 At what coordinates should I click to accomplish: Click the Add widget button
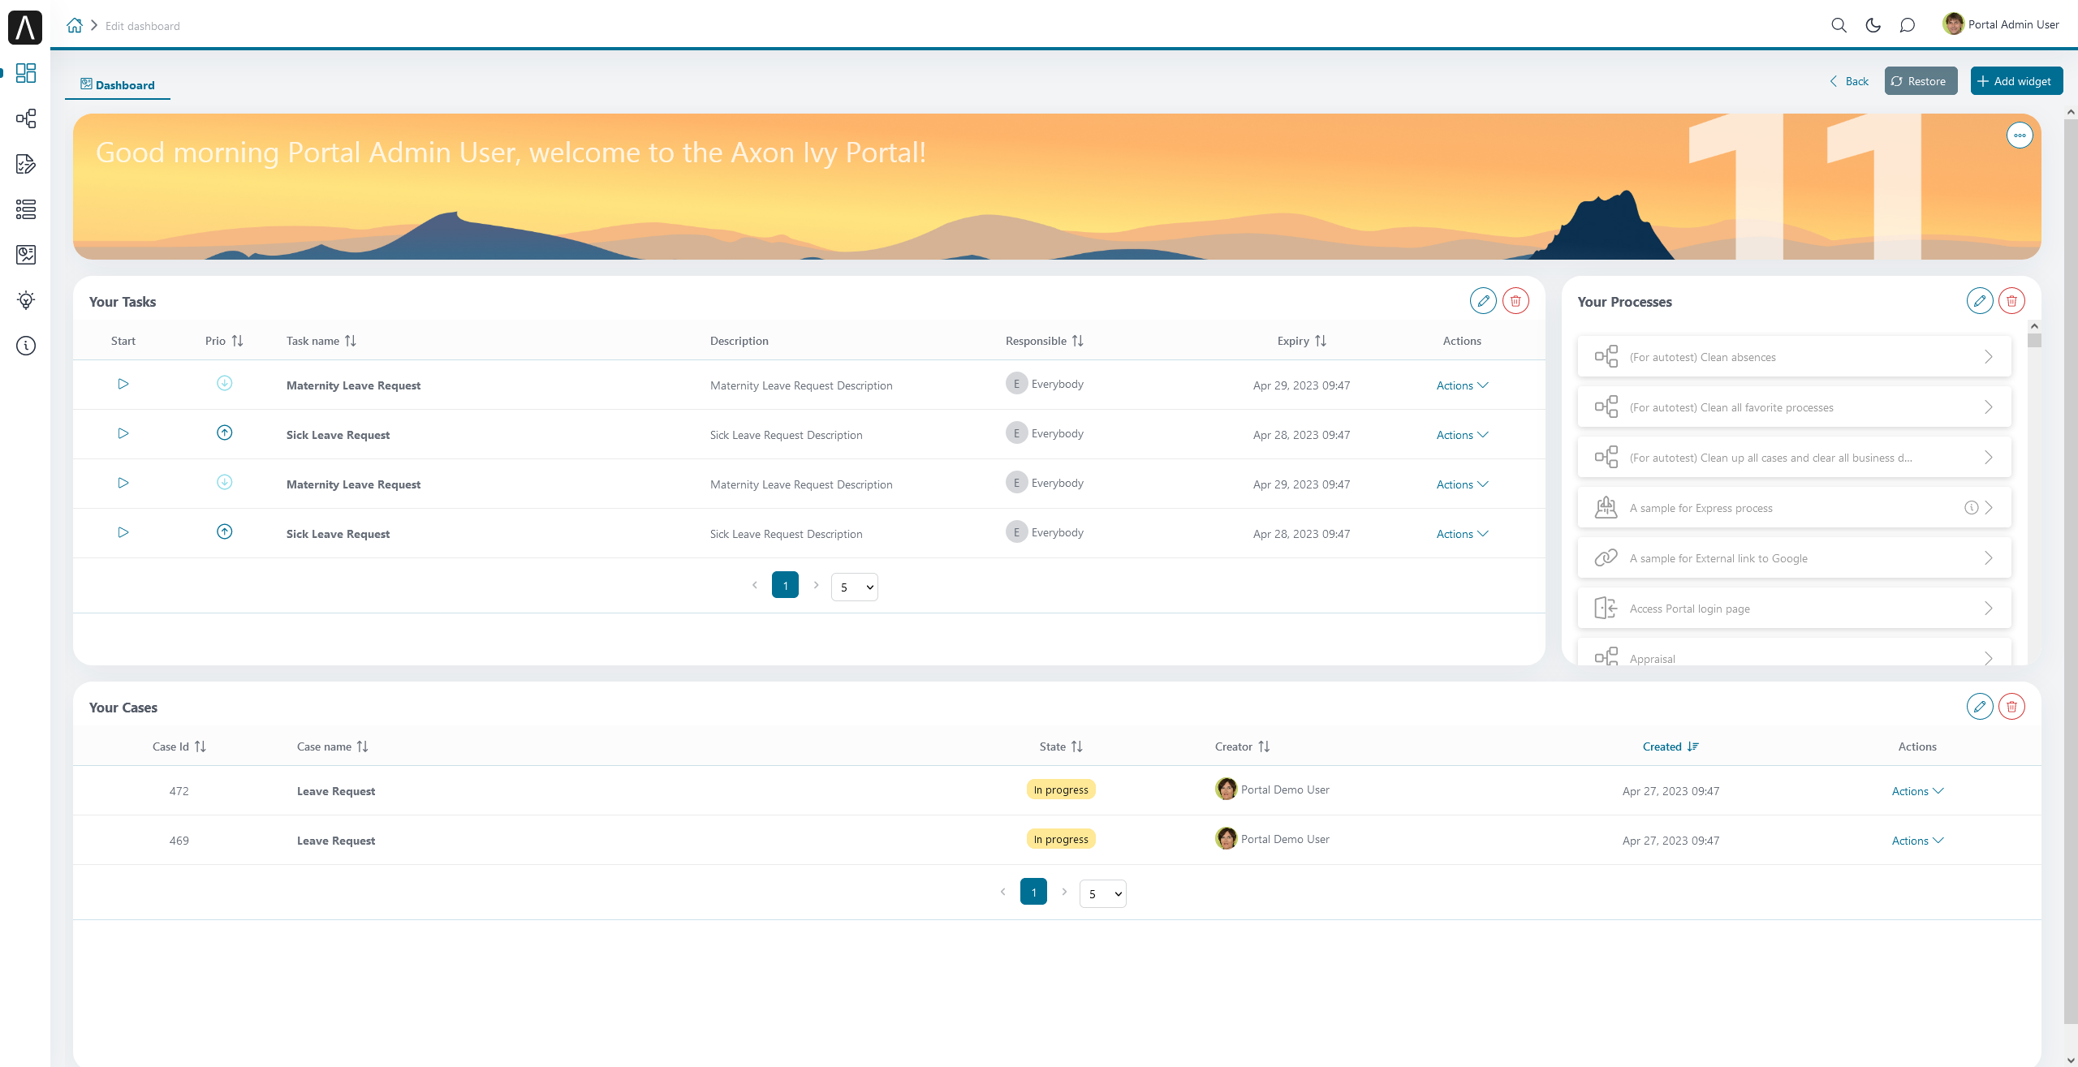pos(2016,81)
